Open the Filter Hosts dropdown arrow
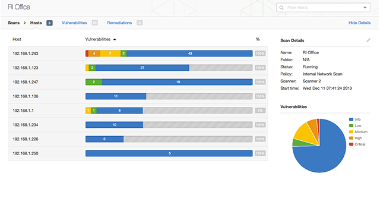 point(365,8)
